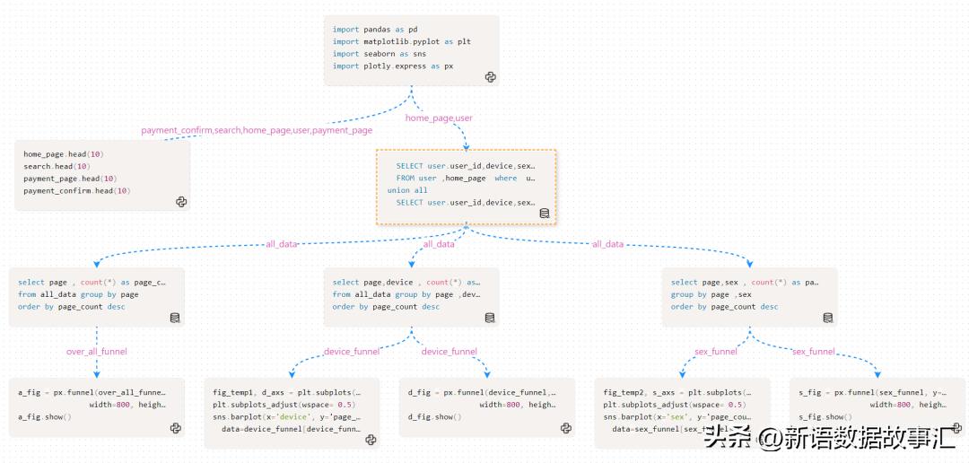Click the 'select page,sex , count(*) as pa…' line

coord(745,283)
